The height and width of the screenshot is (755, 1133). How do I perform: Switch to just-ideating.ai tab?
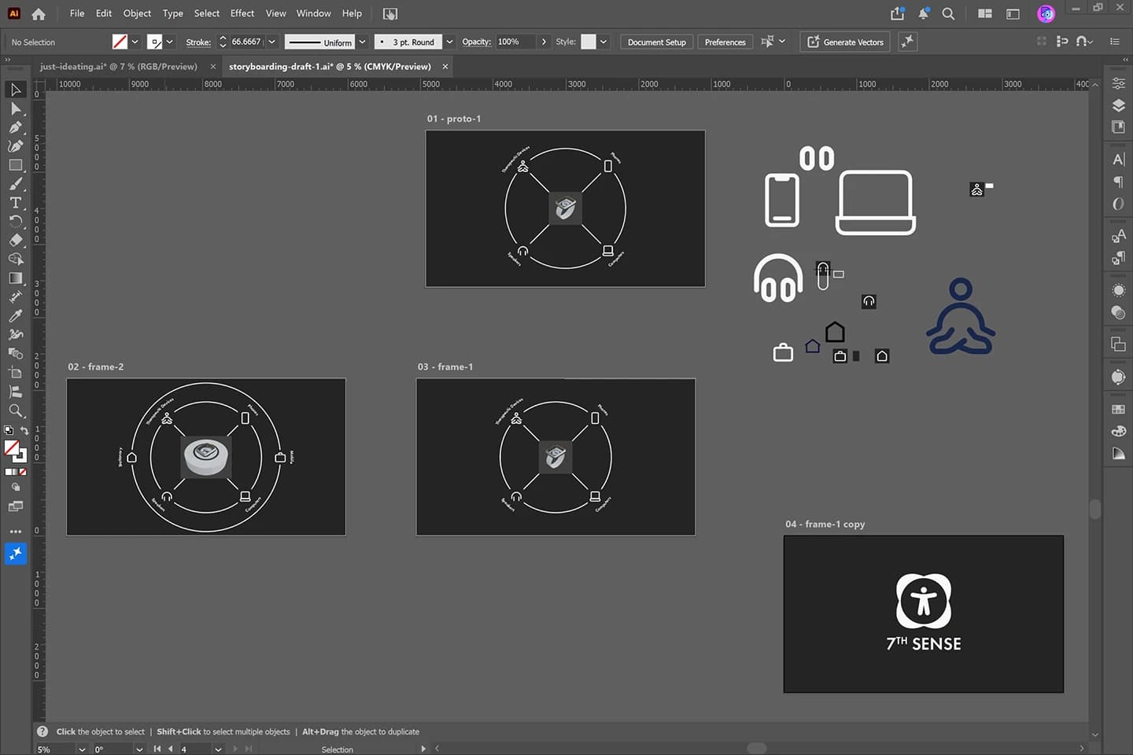[119, 66]
